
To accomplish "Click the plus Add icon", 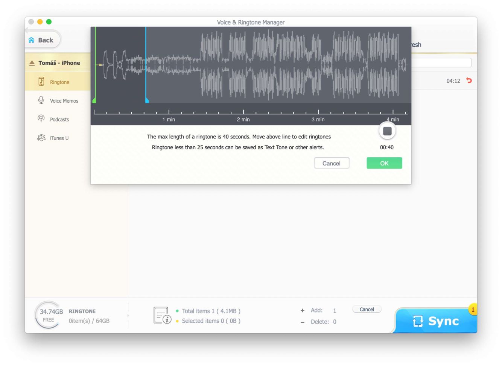I will 302,311.
